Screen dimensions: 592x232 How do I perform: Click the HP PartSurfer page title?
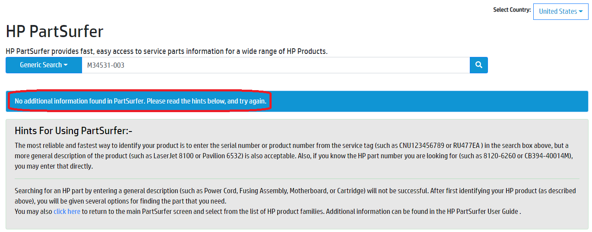coord(54,31)
